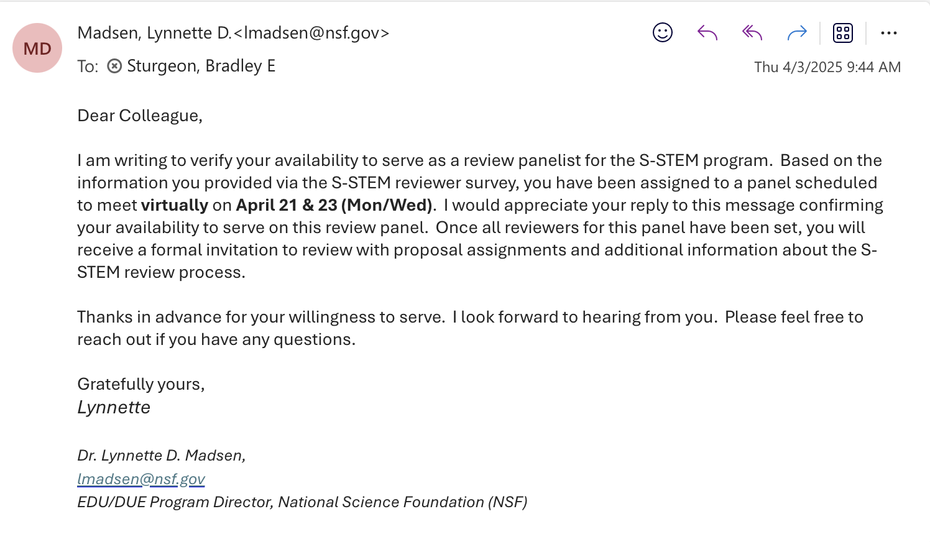Screen dimensions: 930x542
Task: Click the Reply All double-arrow icon
Action: (752, 32)
